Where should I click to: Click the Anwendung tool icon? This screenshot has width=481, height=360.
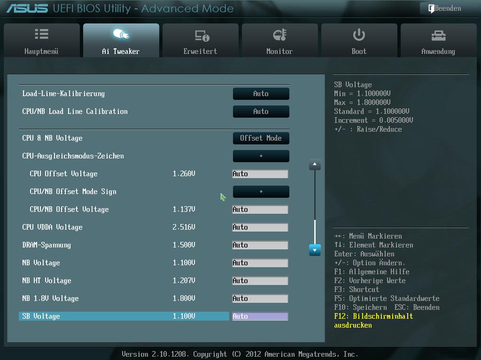click(438, 36)
